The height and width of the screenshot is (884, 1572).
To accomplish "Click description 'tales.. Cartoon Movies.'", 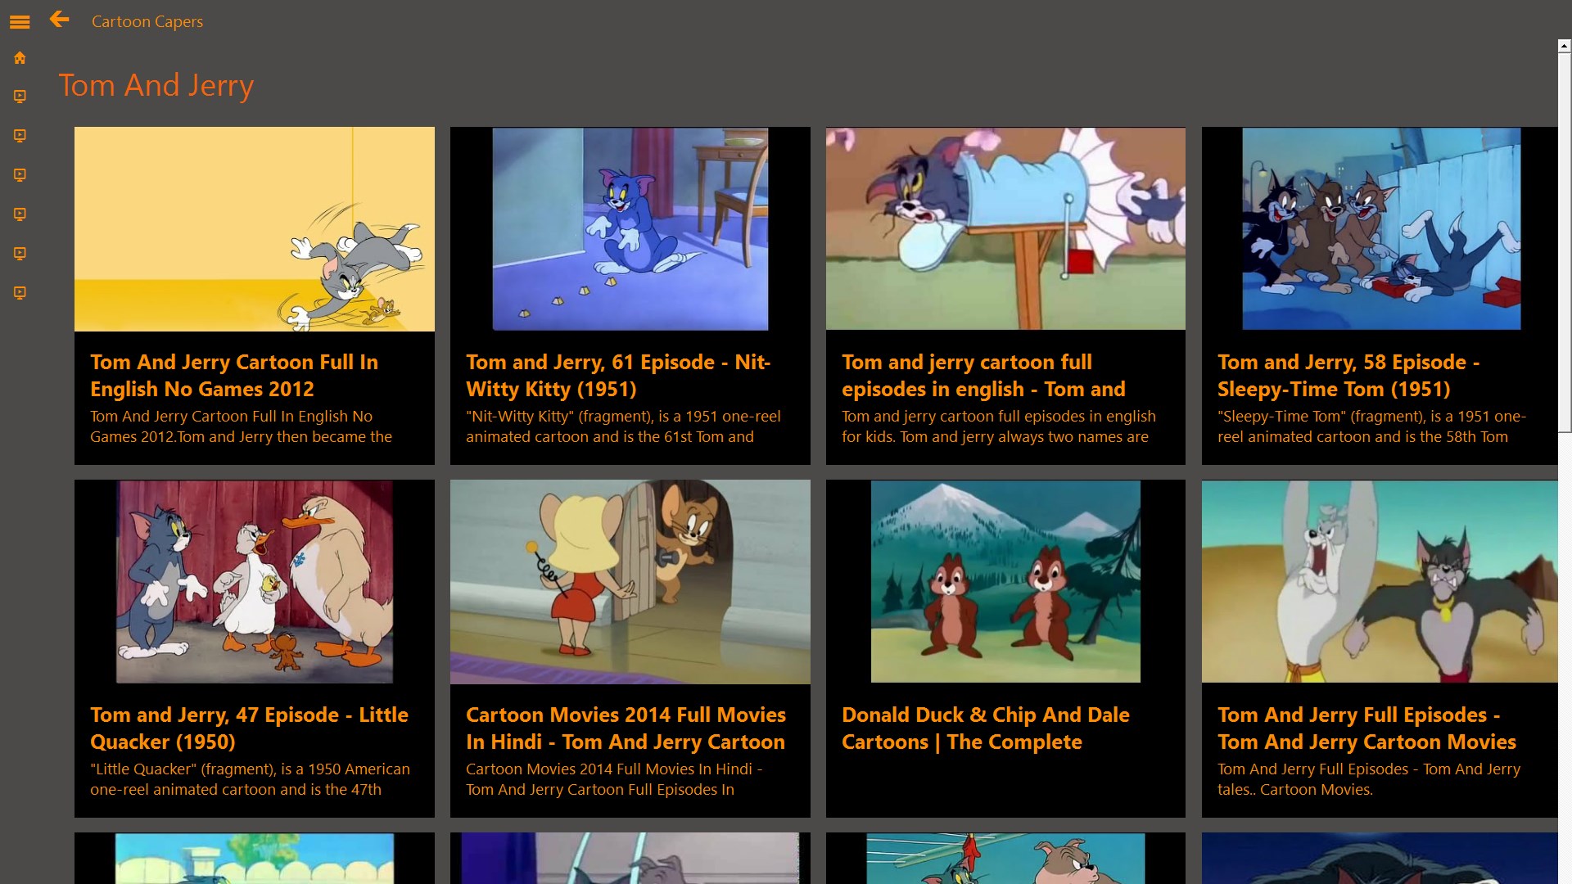I will pos(1295,790).
